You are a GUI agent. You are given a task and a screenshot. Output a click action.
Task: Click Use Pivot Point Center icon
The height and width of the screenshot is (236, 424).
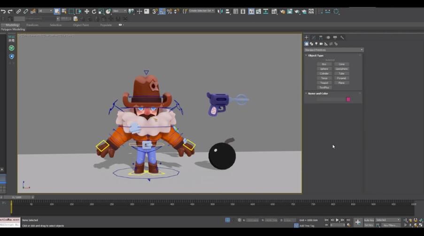coord(131,11)
